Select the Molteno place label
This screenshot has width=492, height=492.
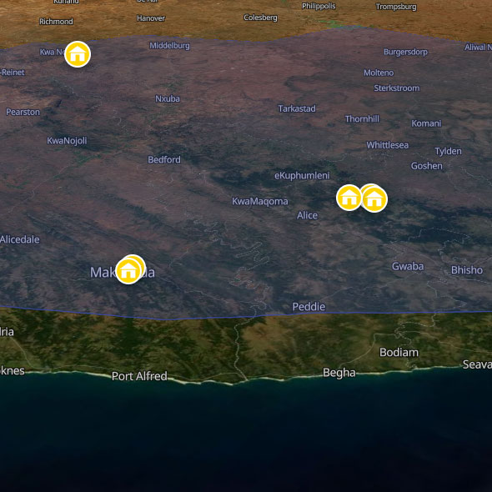pos(379,73)
